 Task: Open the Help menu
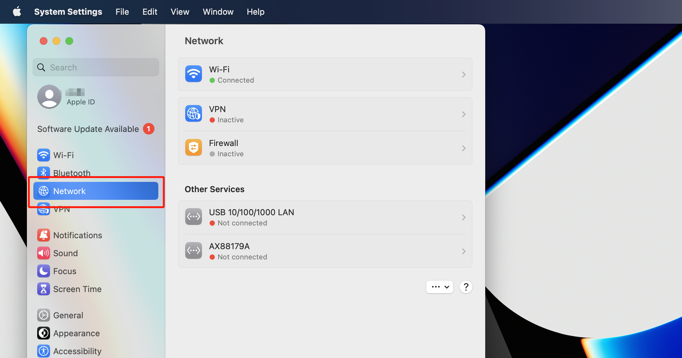256,12
